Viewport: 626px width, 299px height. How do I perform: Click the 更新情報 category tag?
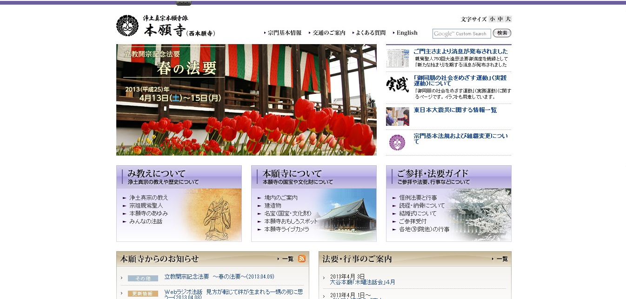(x=143, y=293)
